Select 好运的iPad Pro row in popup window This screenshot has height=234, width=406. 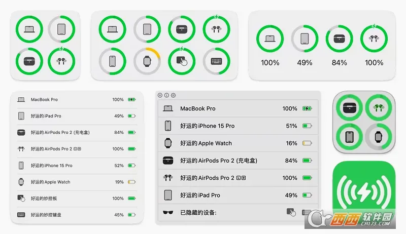click(238, 195)
